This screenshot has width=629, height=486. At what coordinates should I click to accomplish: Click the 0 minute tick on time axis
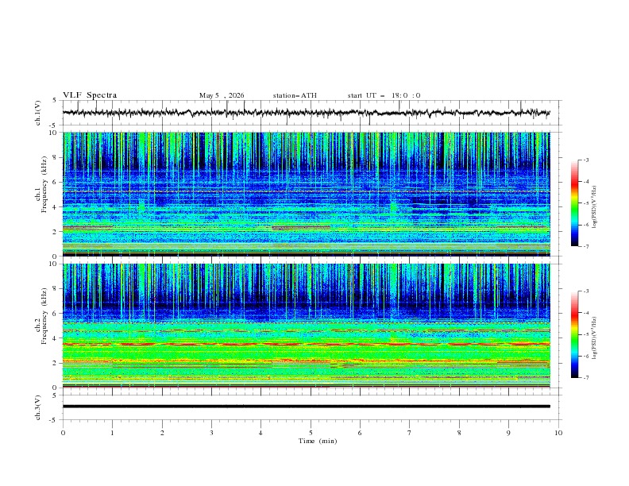[x=63, y=433]
